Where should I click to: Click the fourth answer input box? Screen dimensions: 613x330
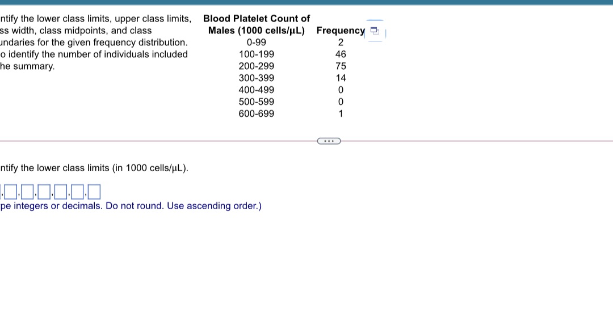[60, 192]
